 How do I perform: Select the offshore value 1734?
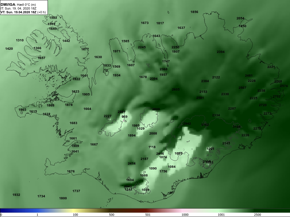(x=41, y=196)
